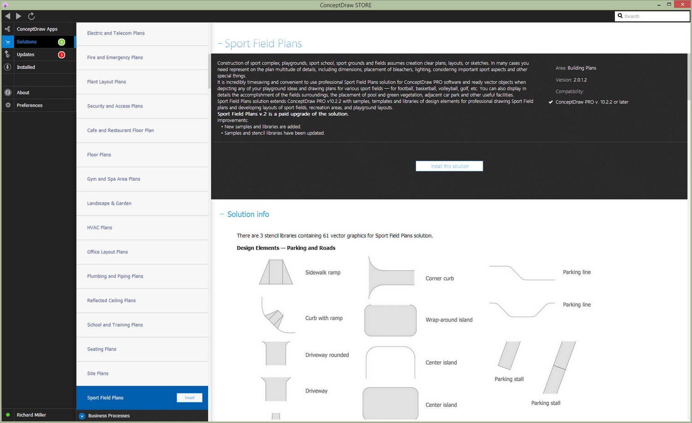Viewport: 692px width, 423px height.
Task: Click the short Parking stall stencil shape
Action: (x=509, y=355)
